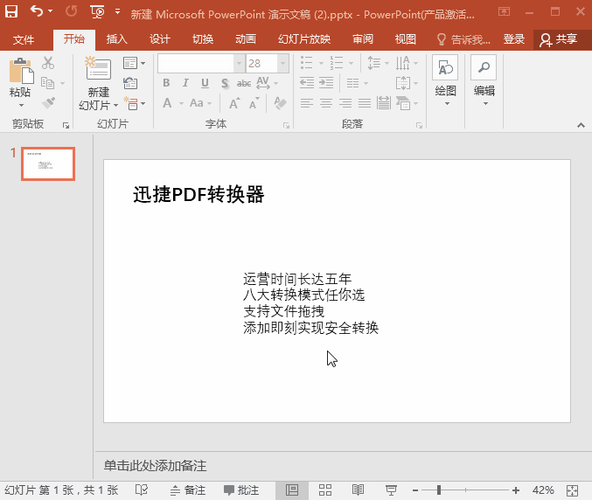Click the Undo arrow icon
This screenshot has width=592, height=500.
click(35, 12)
